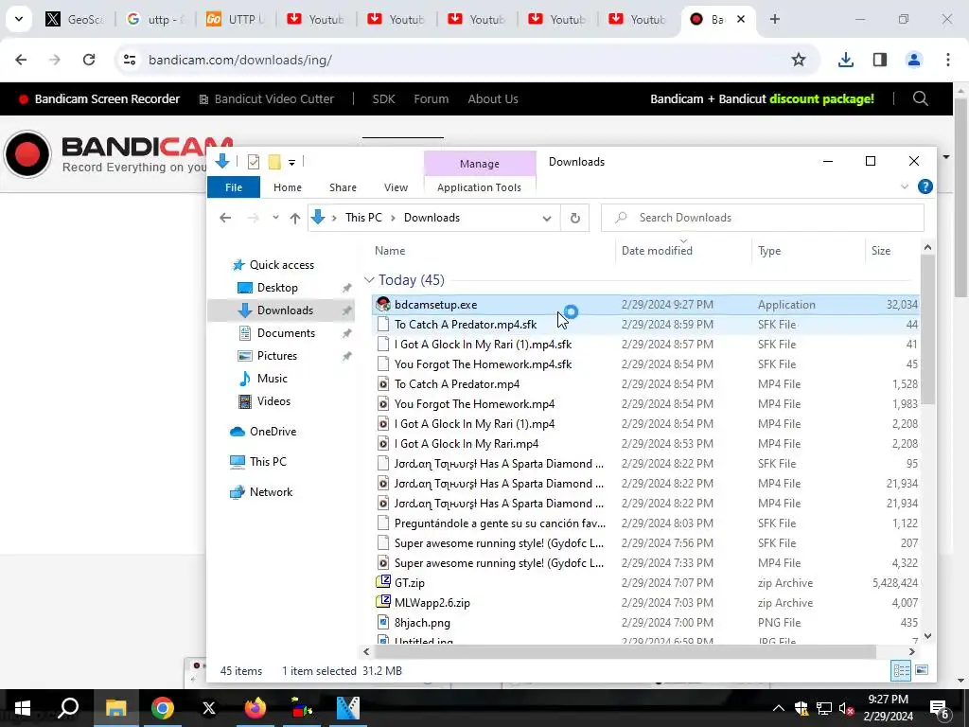Open Firefox from the taskbar

coord(255,708)
